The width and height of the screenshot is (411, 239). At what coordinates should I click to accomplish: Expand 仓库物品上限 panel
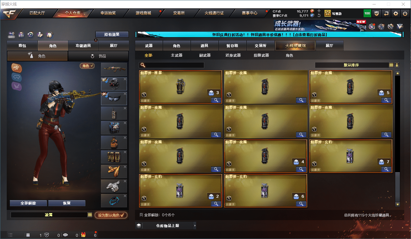(x=166, y=226)
